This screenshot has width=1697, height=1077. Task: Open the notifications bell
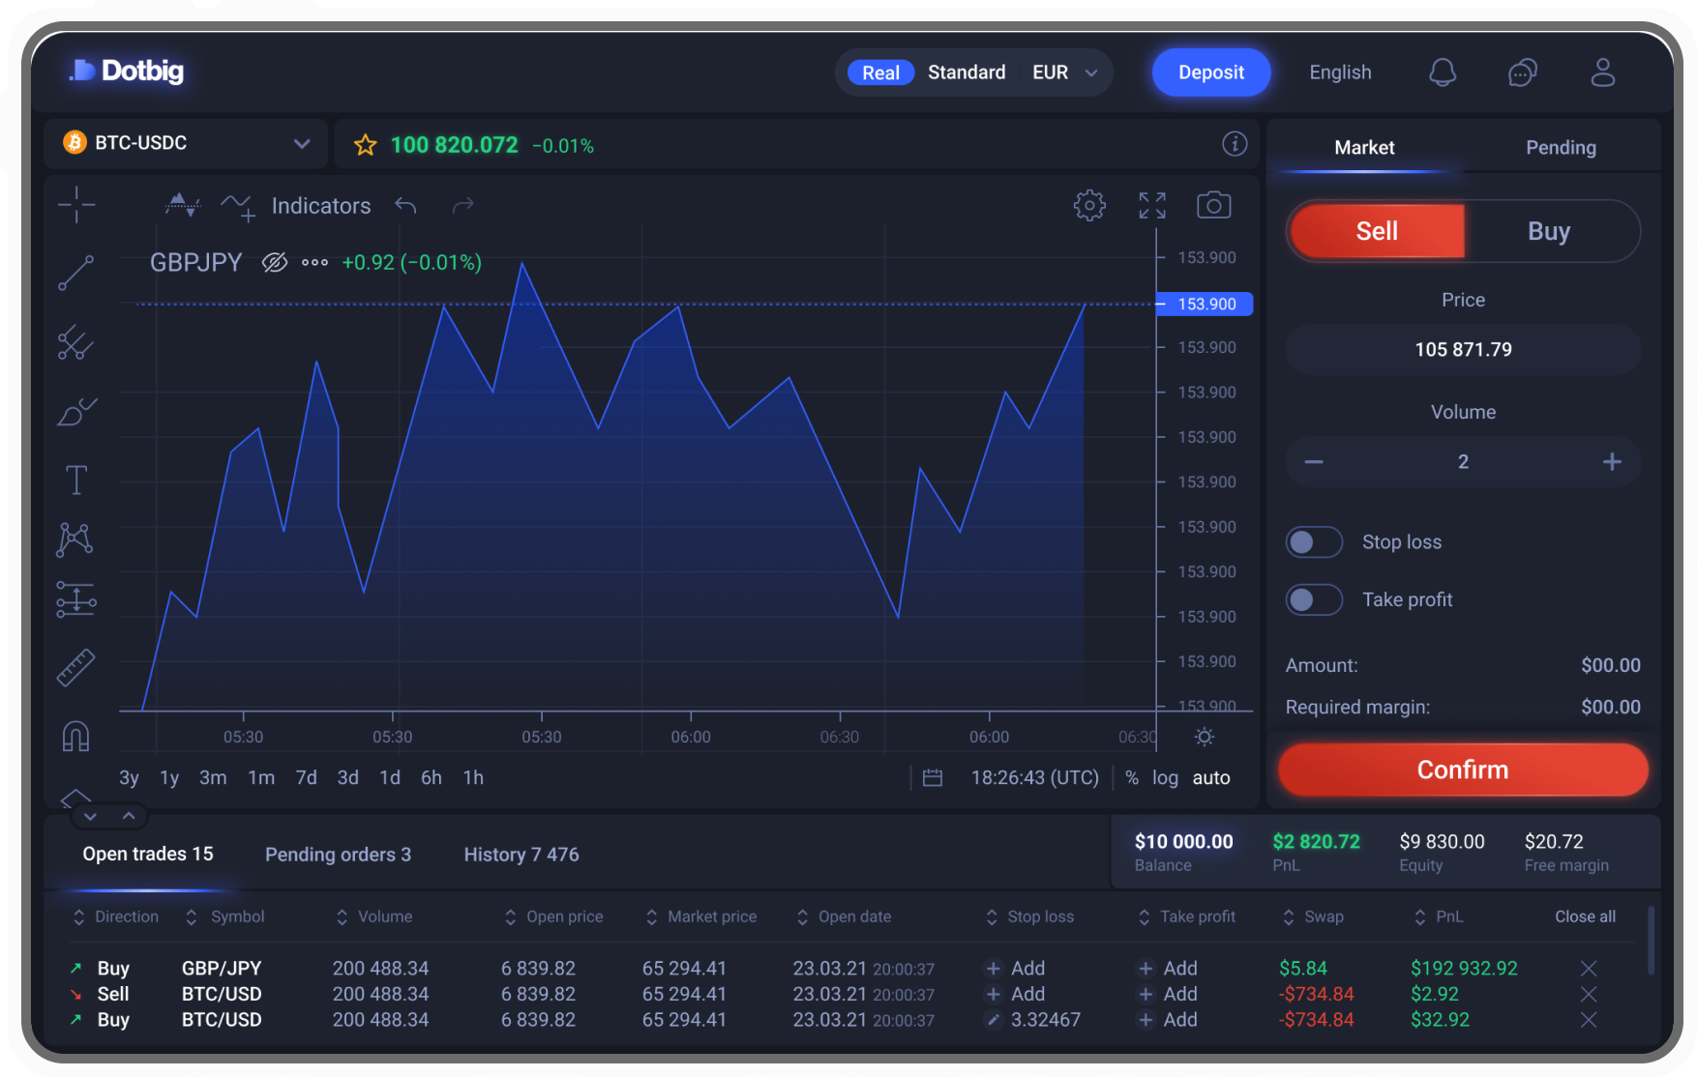click(x=1443, y=73)
